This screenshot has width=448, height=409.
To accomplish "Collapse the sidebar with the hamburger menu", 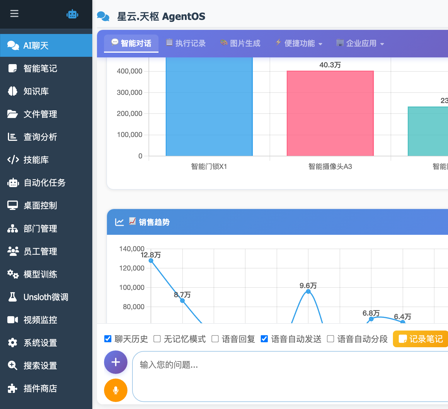I will pyautogui.click(x=14, y=14).
